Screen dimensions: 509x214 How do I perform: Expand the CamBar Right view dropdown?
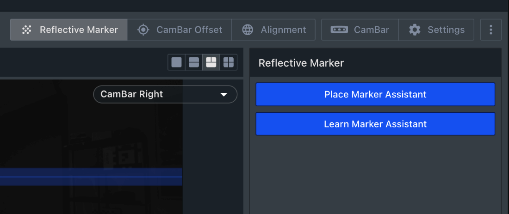pos(165,94)
